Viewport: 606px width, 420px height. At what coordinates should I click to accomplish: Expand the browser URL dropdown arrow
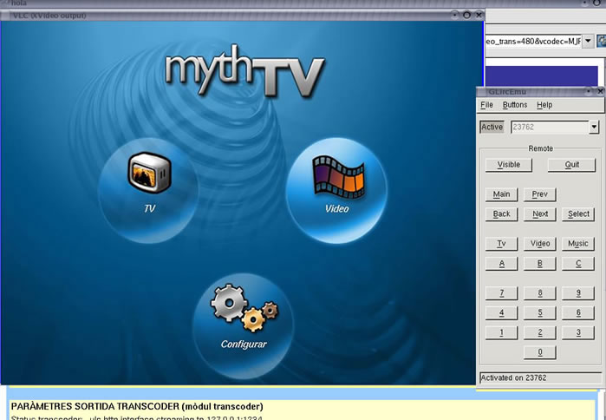point(588,41)
